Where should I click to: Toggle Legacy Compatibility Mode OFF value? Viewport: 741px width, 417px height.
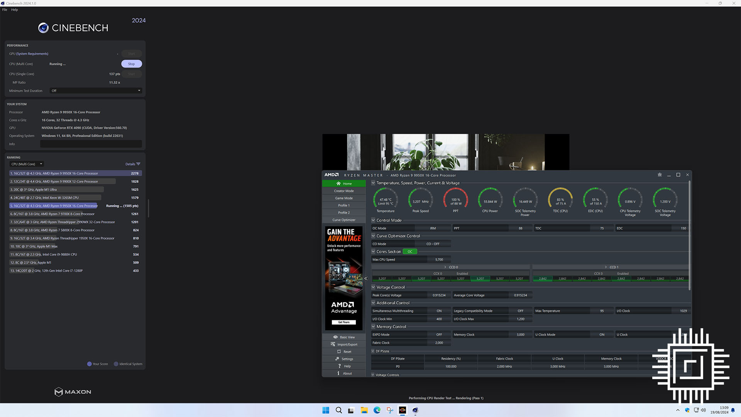520,311
